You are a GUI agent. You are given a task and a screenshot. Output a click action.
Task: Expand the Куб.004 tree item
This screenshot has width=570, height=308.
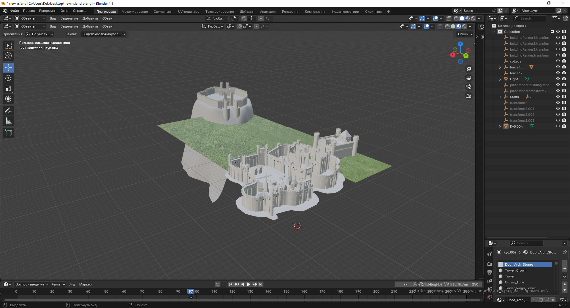[x=500, y=126]
